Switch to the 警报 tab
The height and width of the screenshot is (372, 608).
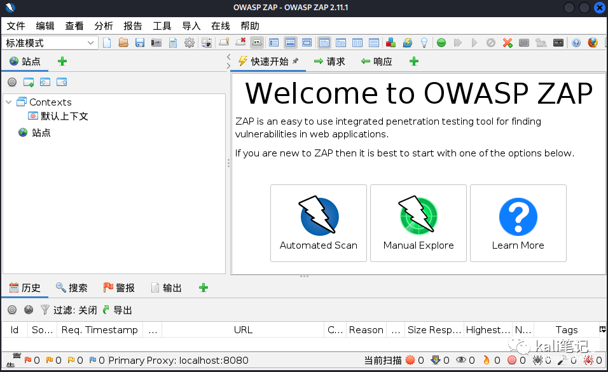[x=119, y=287]
